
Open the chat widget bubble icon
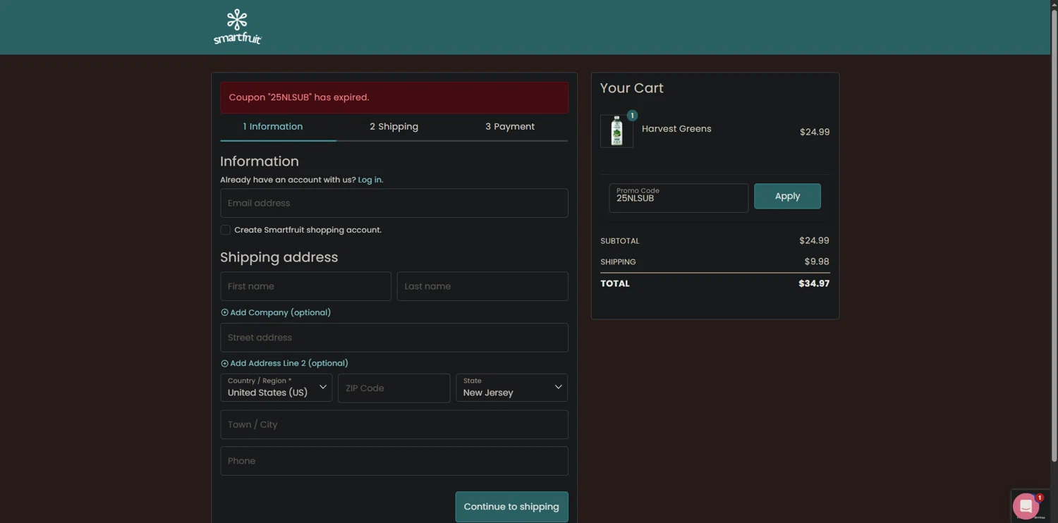click(1026, 505)
